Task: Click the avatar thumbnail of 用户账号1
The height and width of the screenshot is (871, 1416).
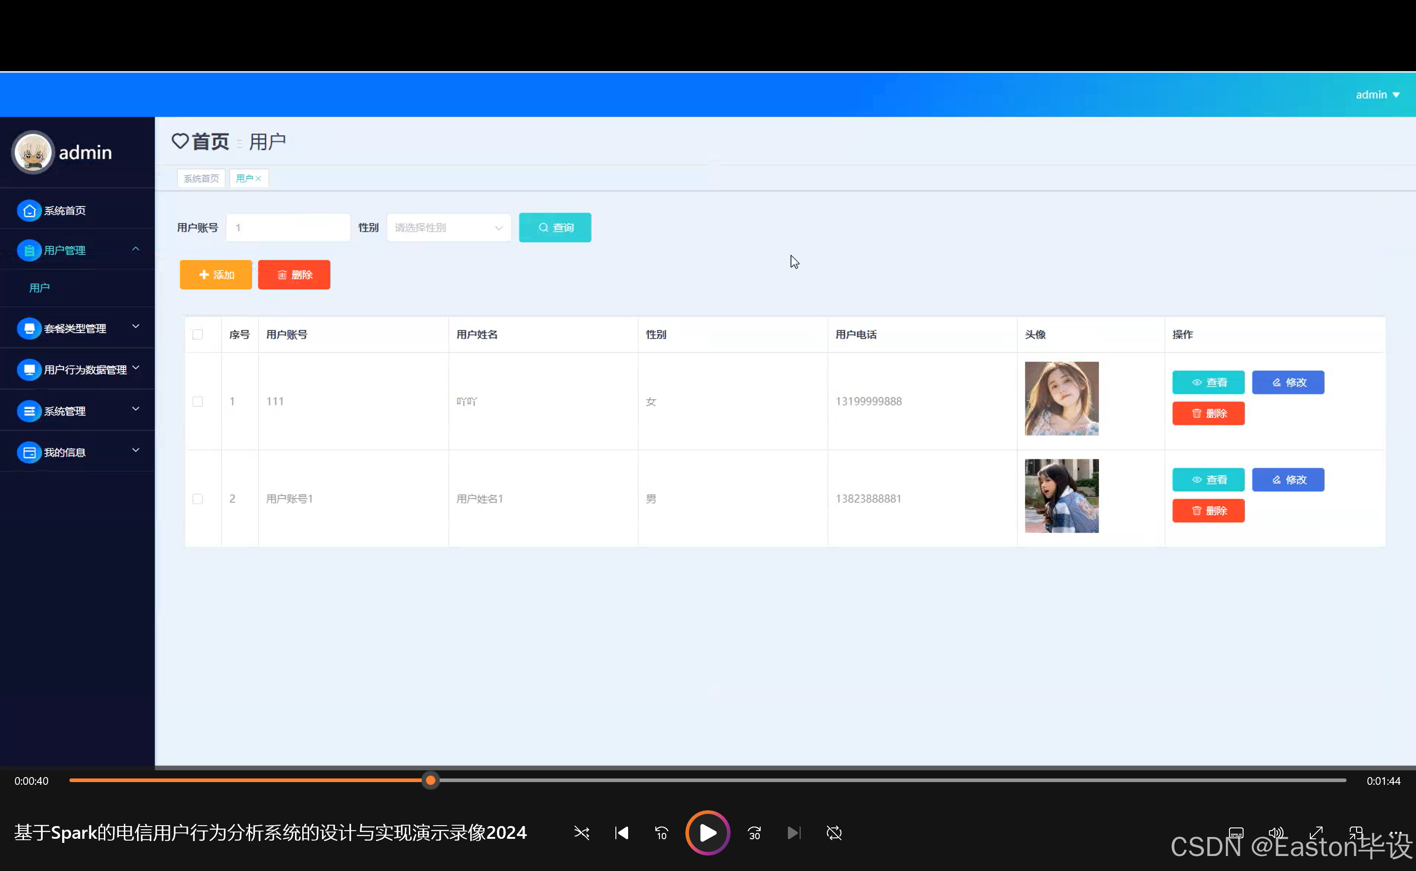Action: 1062,496
